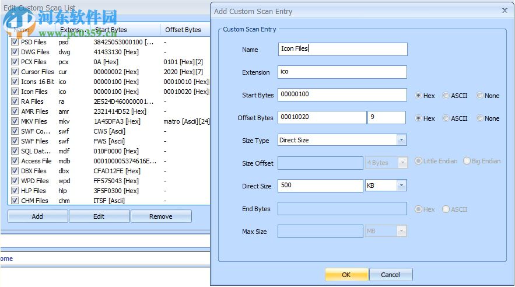Screen dimensions: 515x287
Task: Select the SWF Files row
Action: (108, 141)
